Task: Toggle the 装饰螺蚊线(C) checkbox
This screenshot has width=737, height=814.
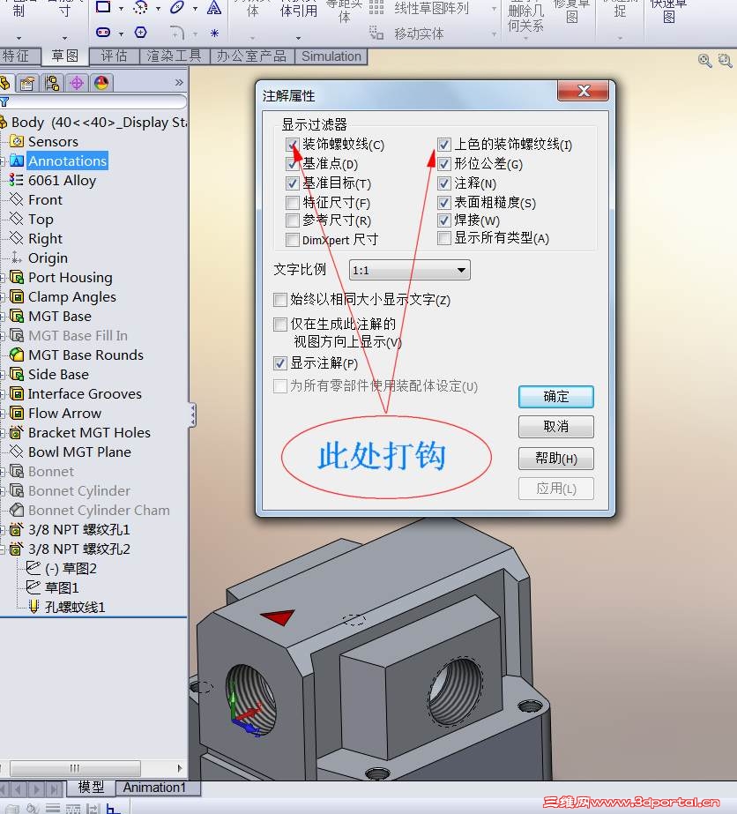Action: click(293, 145)
